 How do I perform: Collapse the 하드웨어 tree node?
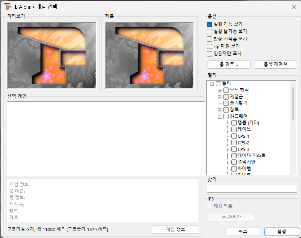point(220,117)
